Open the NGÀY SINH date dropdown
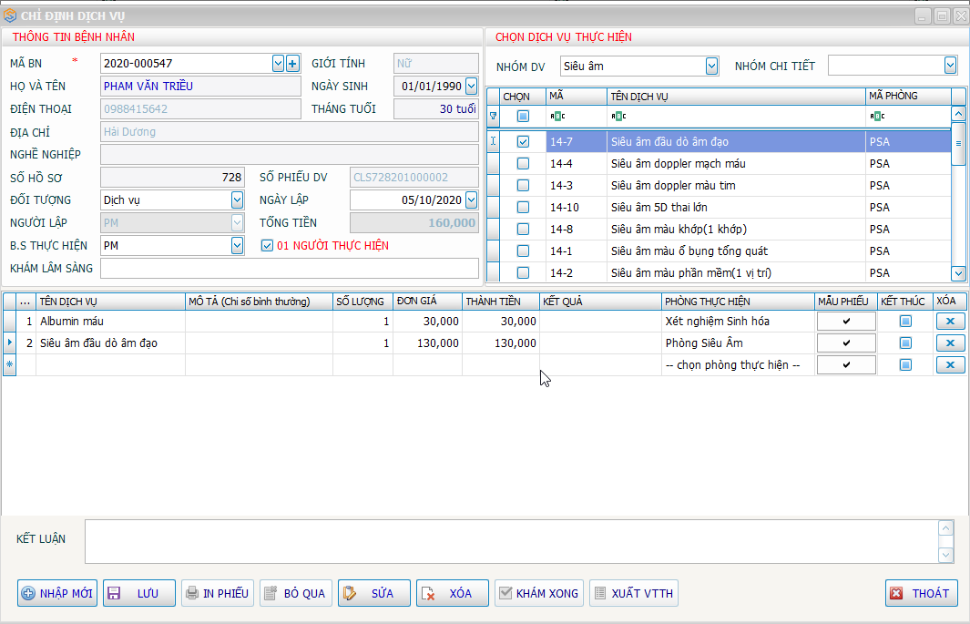Screen dimensions: 970x624 472,86
